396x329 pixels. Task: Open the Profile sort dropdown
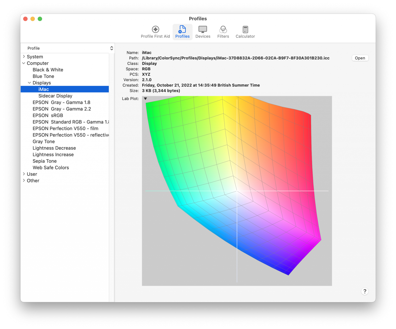(111, 48)
